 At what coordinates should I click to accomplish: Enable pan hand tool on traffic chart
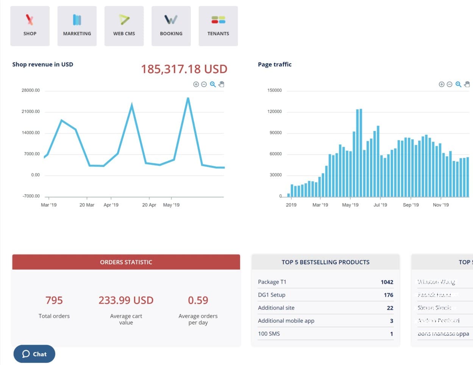pos(467,84)
